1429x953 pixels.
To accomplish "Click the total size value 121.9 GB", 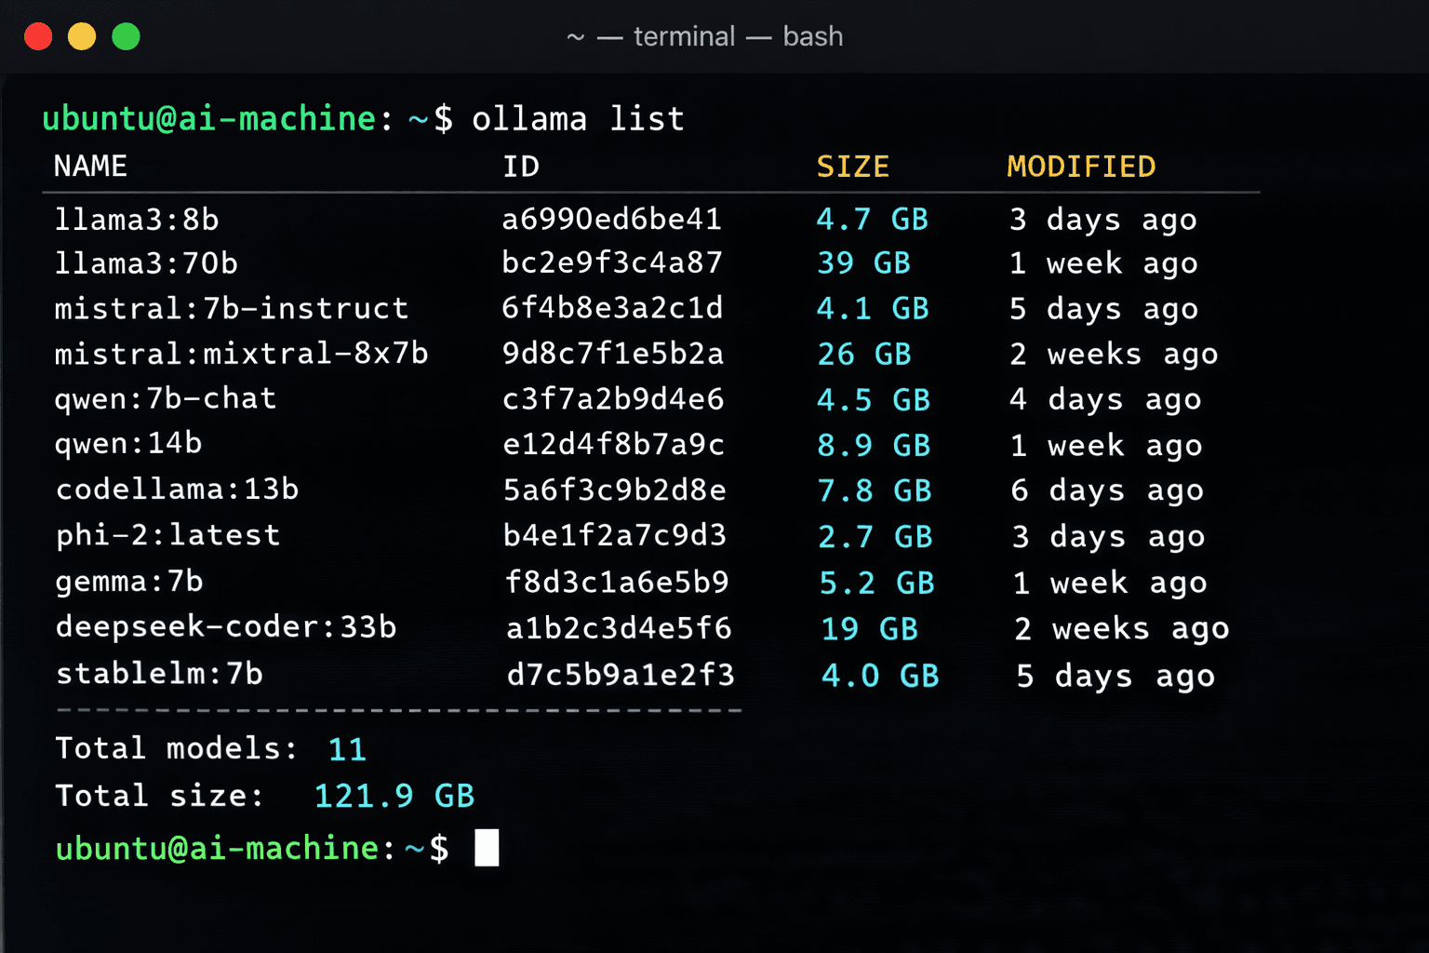I will coord(394,796).
